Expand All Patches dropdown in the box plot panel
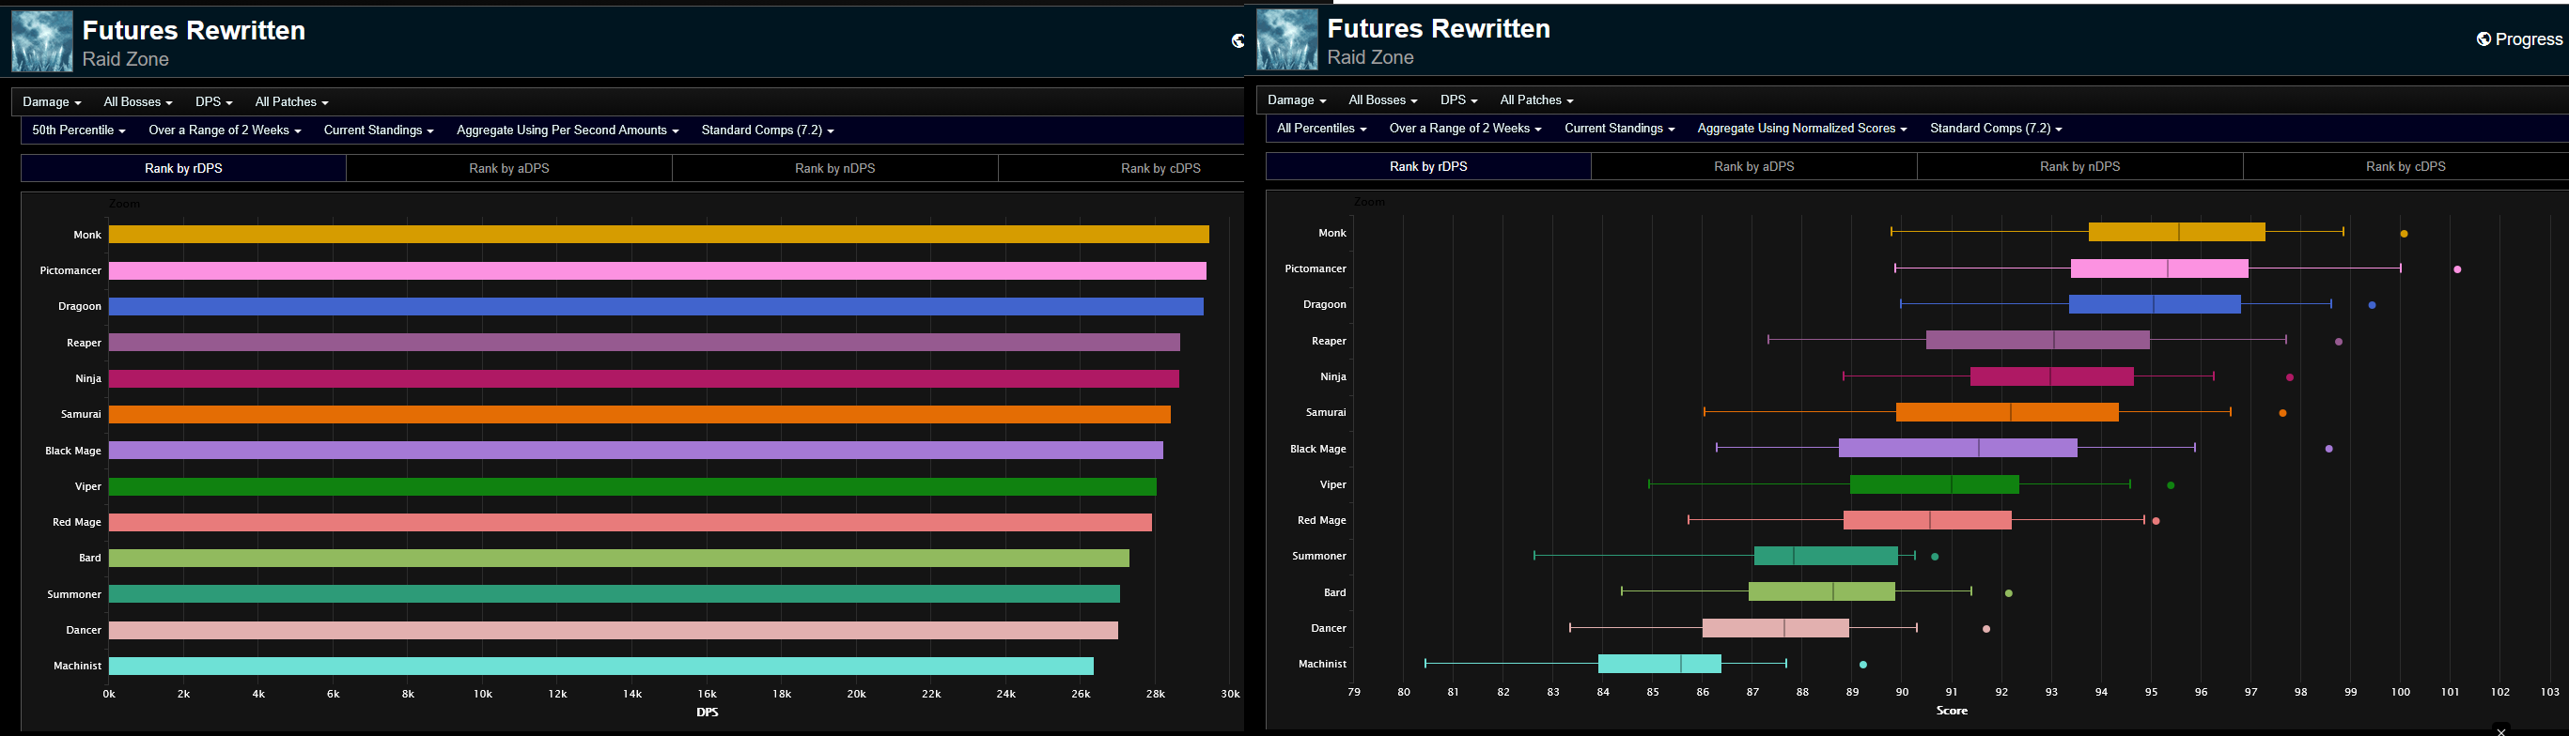The height and width of the screenshot is (736, 2569). tap(1537, 100)
